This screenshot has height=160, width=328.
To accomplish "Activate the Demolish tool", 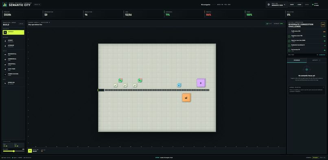I will click(13, 83).
